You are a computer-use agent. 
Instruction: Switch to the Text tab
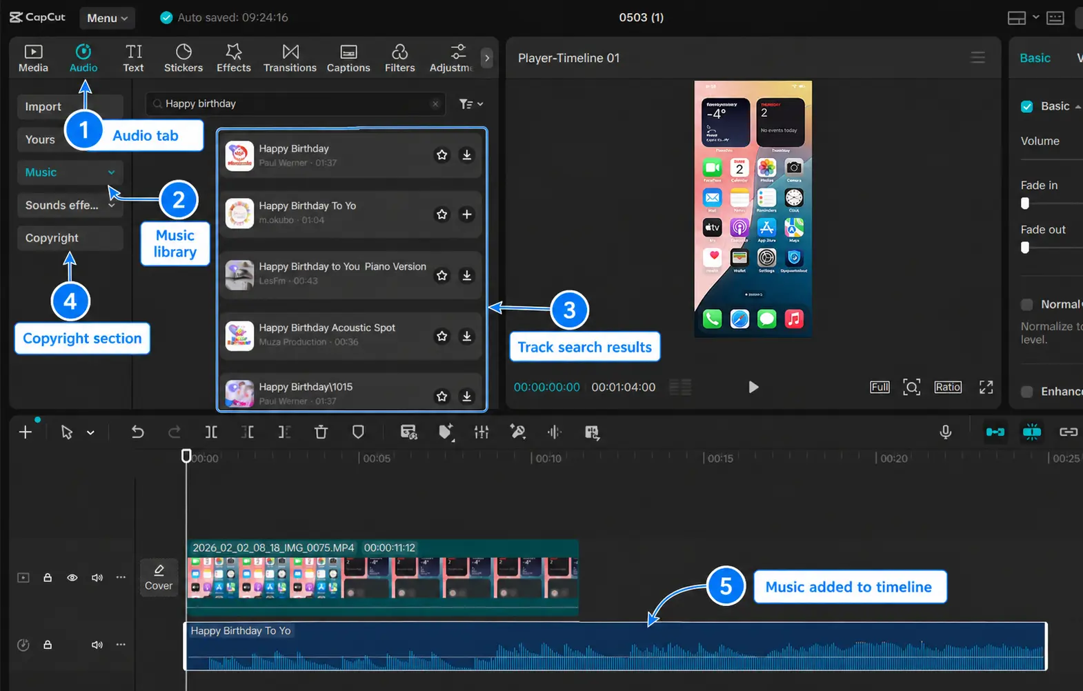[133, 58]
